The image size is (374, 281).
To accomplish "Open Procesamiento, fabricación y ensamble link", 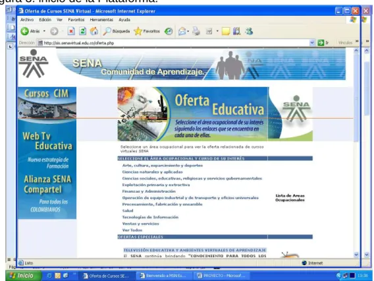I will click(162, 204).
